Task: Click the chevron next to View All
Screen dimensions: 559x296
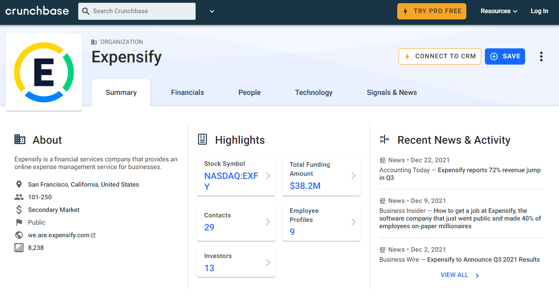Action: pos(477,275)
